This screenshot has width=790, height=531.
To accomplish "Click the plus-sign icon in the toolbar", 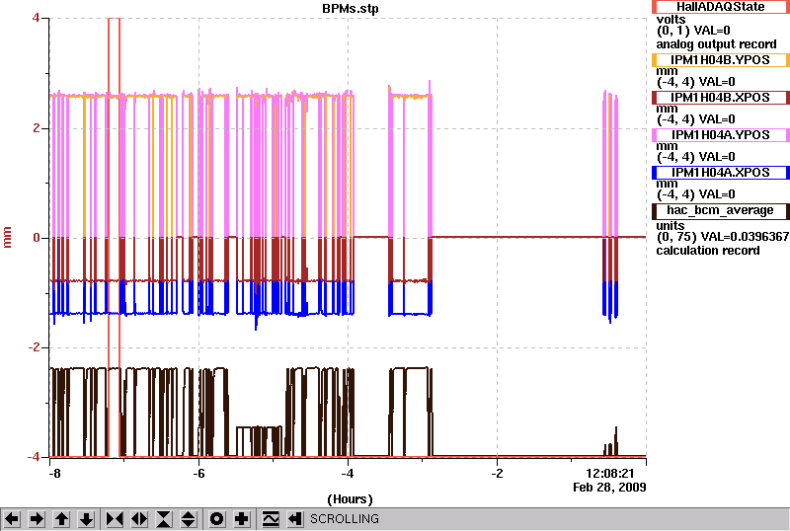I will [242, 518].
